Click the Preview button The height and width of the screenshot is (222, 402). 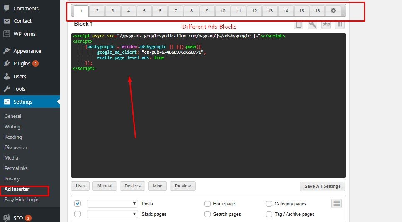coord(183,186)
